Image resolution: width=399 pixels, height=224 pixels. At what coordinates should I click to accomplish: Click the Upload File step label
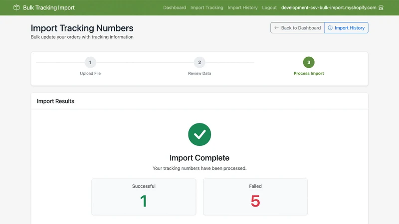(x=90, y=73)
